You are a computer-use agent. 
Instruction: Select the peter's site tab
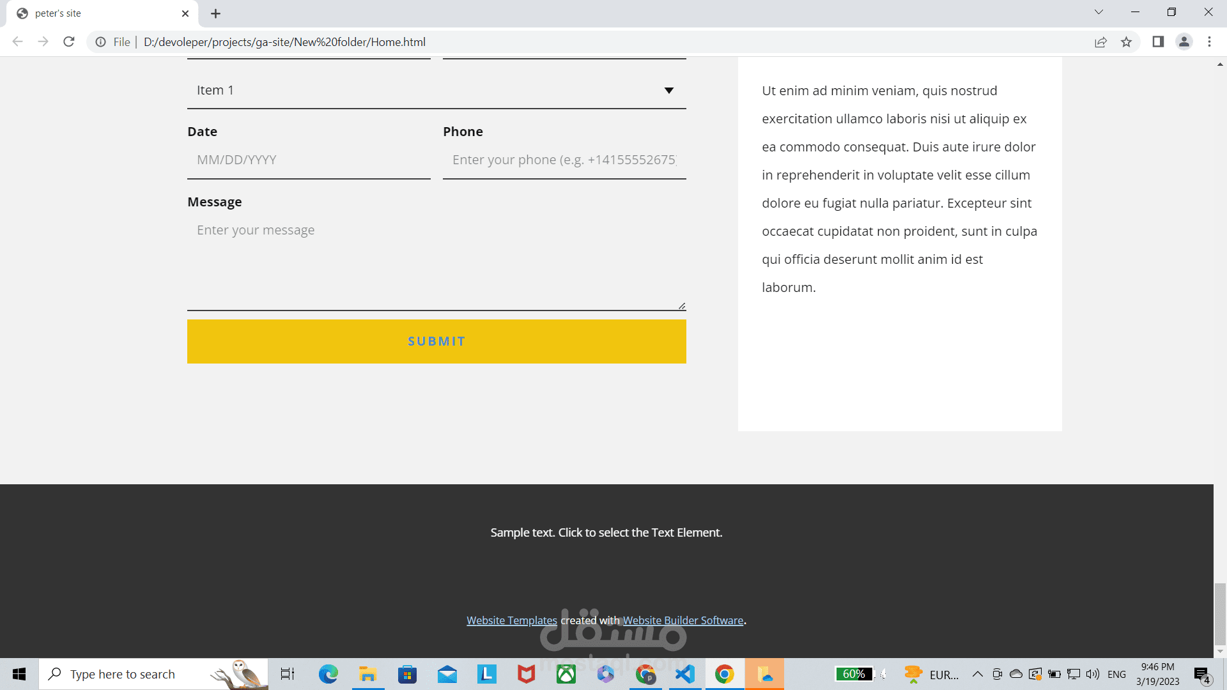pyautogui.click(x=102, y=13)
